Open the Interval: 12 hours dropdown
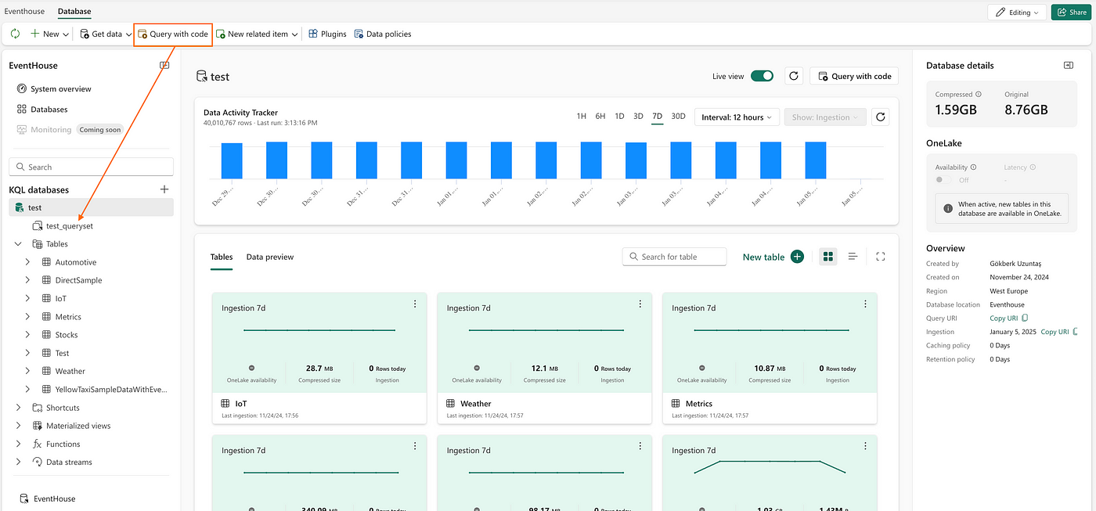1096x511 pixels. pos(737,117)
